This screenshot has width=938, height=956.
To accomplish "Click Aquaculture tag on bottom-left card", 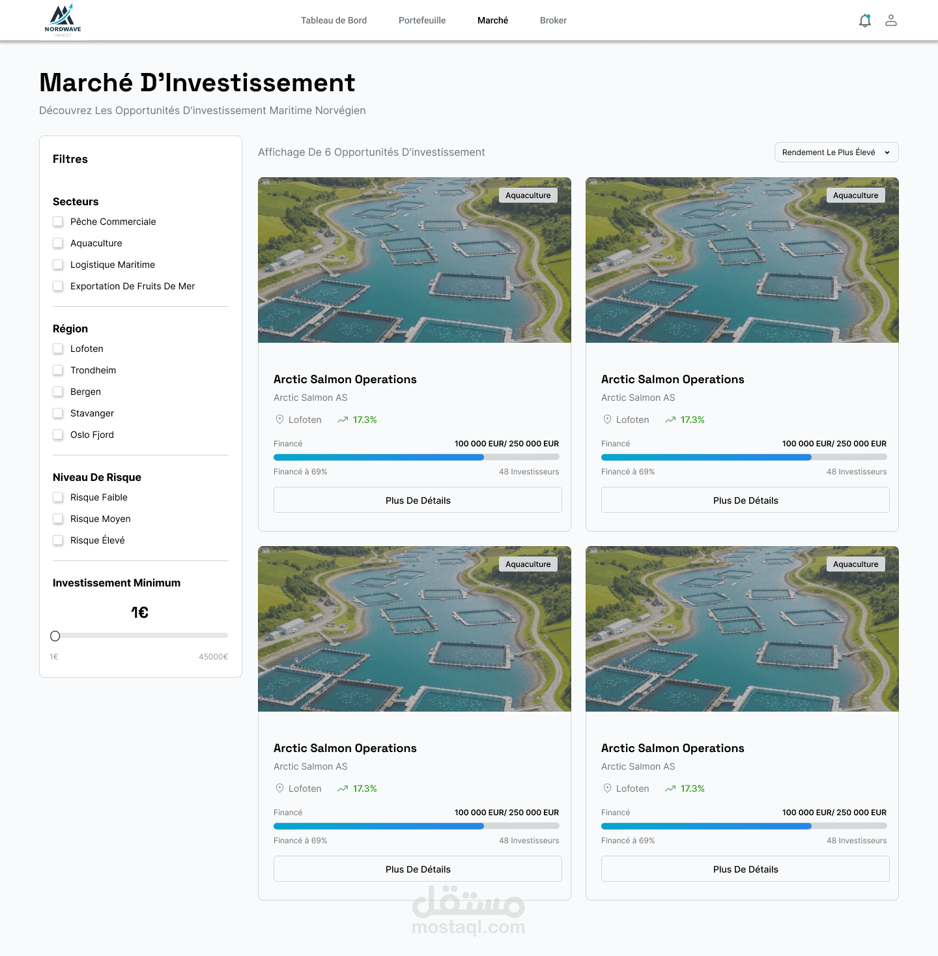I will tap(528, 564).
